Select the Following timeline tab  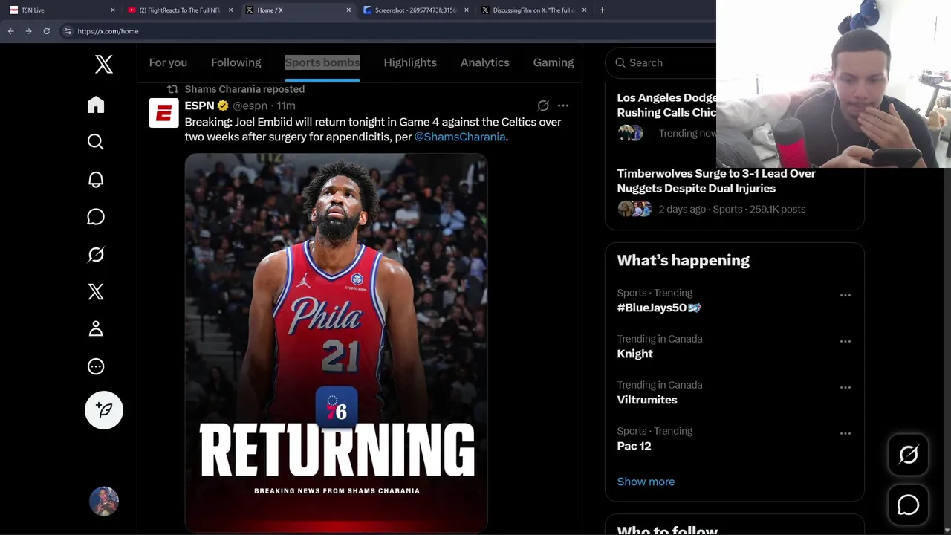236,62
